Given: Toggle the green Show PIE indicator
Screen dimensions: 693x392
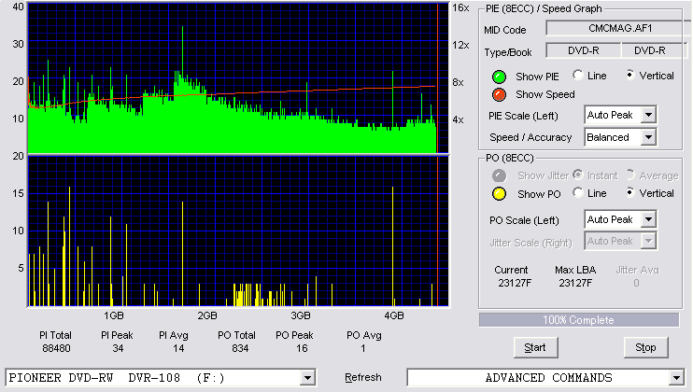Looking at the screenshot, I should click(x=499, y=77).
